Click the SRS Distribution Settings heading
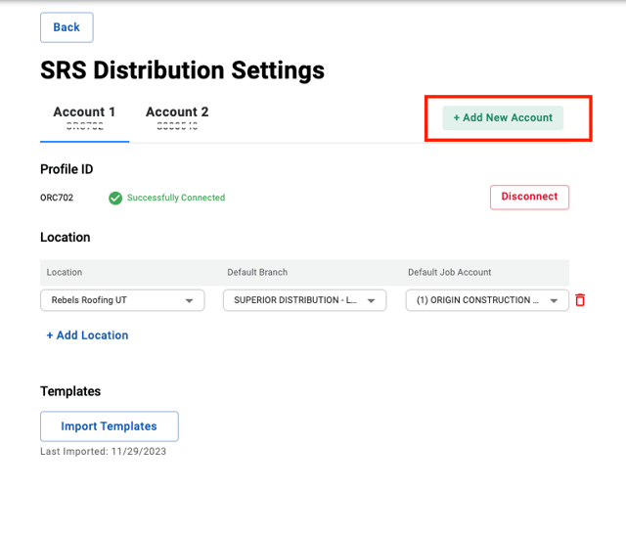This screenshot has height=535, width=626. [x=182, y=70]
